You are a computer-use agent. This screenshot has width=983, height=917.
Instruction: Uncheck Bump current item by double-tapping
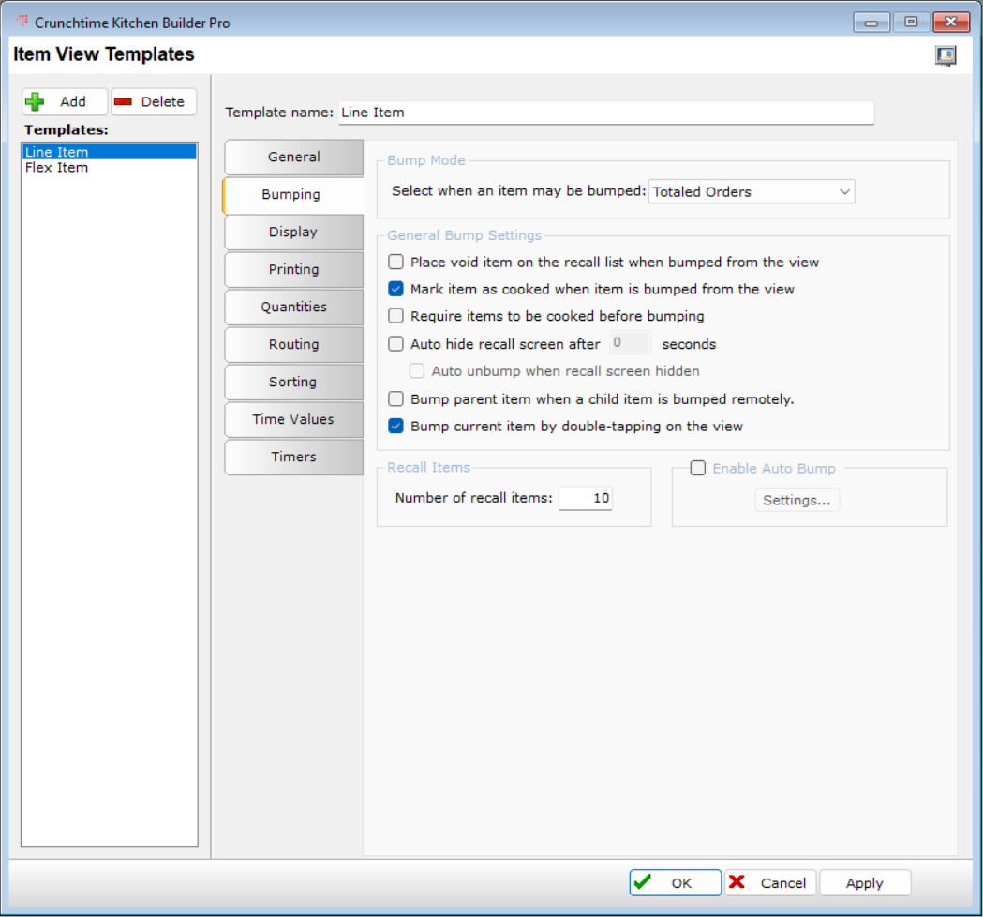click(x=395, y=426)
